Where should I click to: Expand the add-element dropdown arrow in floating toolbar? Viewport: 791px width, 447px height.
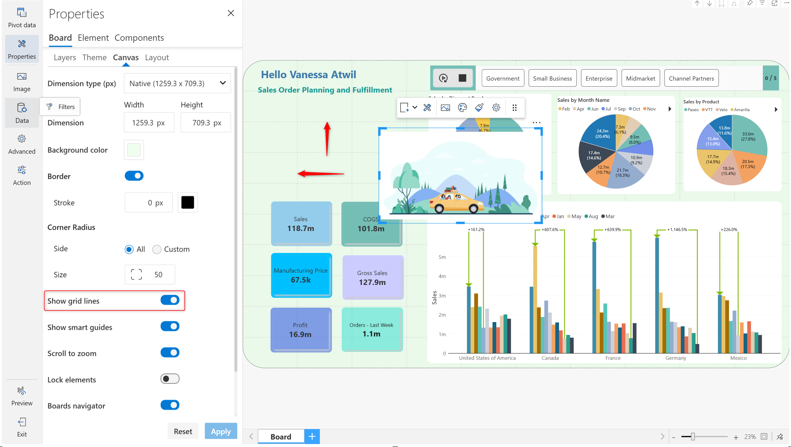[415, 108]
